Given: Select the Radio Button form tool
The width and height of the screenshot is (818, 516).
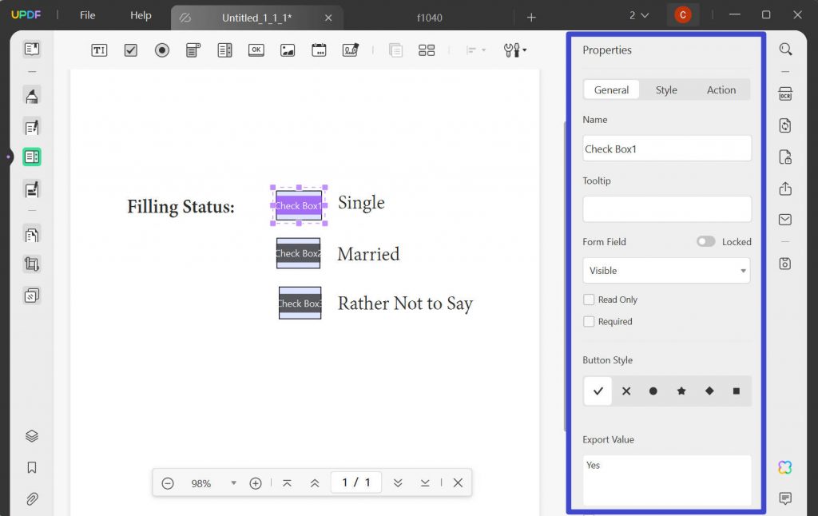Looking at the screenshot, I should point(162,50).
